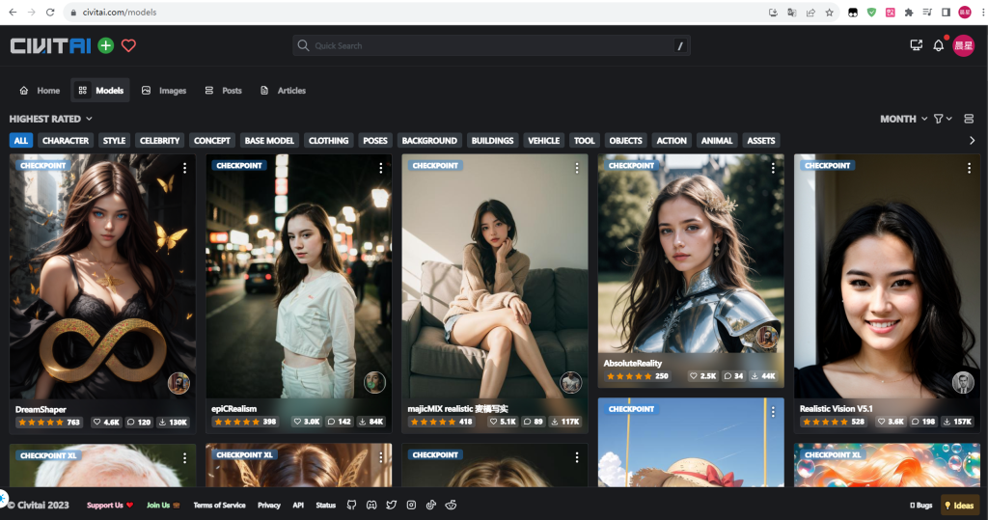The width and height of the screenshot is (988, 520).
Task: Open three-dot menu on DreamShaper card
Action: click(x=184, y=168)
